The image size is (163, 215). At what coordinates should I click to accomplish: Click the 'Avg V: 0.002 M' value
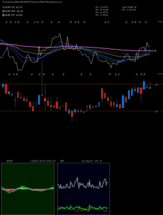pyautogui.click(x=129, y=7)
